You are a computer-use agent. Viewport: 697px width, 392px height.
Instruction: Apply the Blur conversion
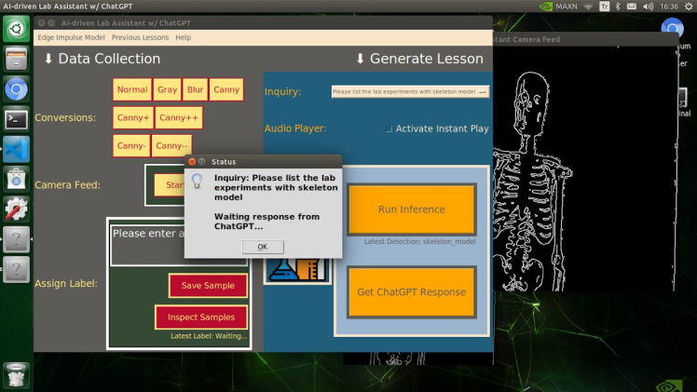click(x=195, y=89)
